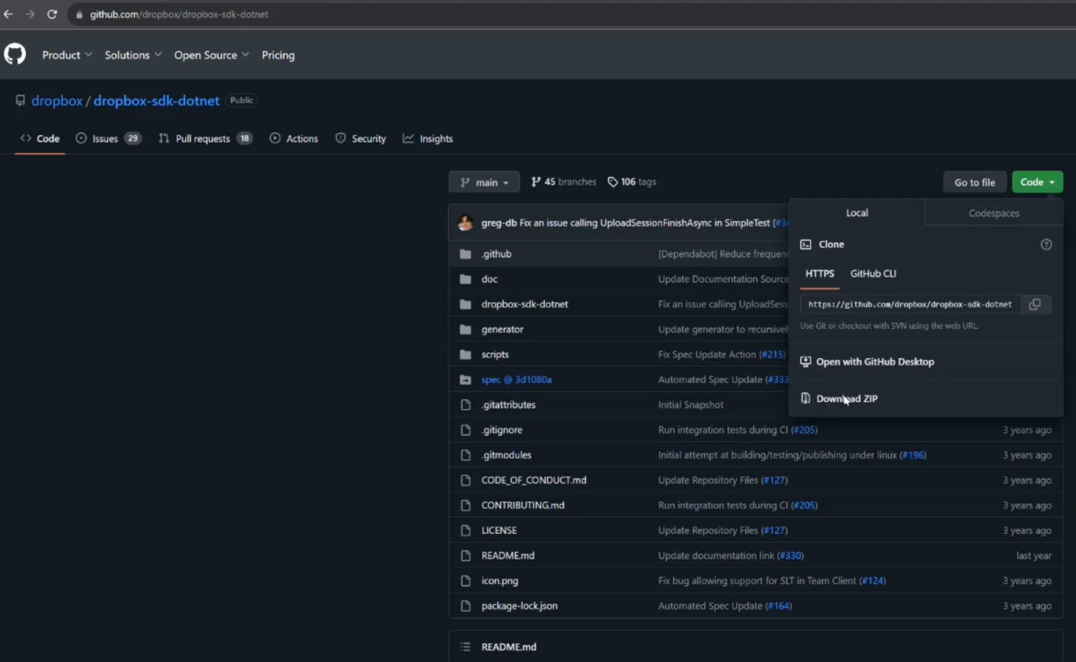The image size is (1076, 662).
Task: Open the Actions tab
Action: [294, 139]
